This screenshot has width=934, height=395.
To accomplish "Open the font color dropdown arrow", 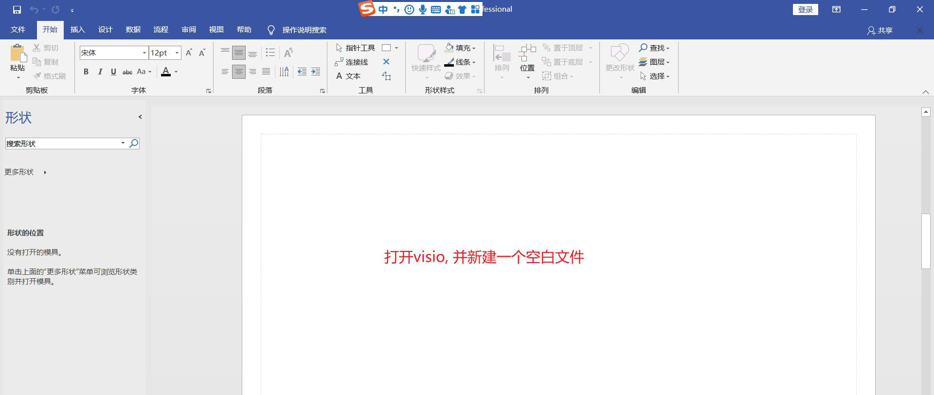I will coord(176,72).
